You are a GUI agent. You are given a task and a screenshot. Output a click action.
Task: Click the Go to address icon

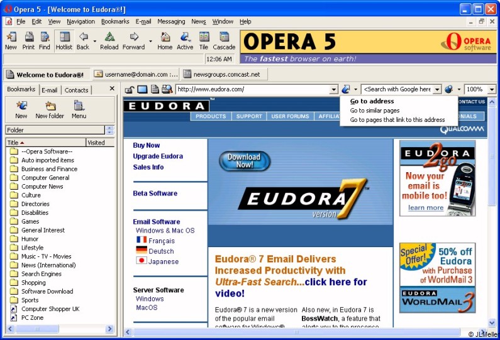pos(346,89)
